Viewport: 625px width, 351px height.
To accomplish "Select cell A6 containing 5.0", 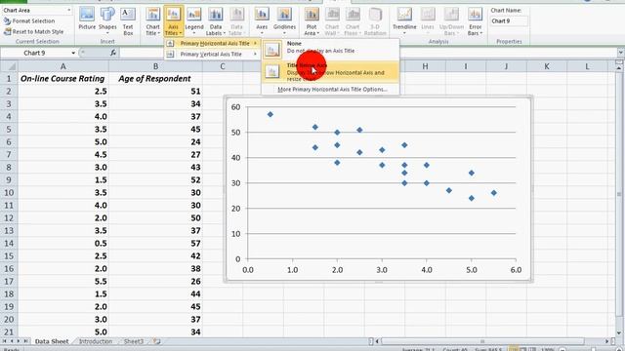I will (x=62, y=141).
